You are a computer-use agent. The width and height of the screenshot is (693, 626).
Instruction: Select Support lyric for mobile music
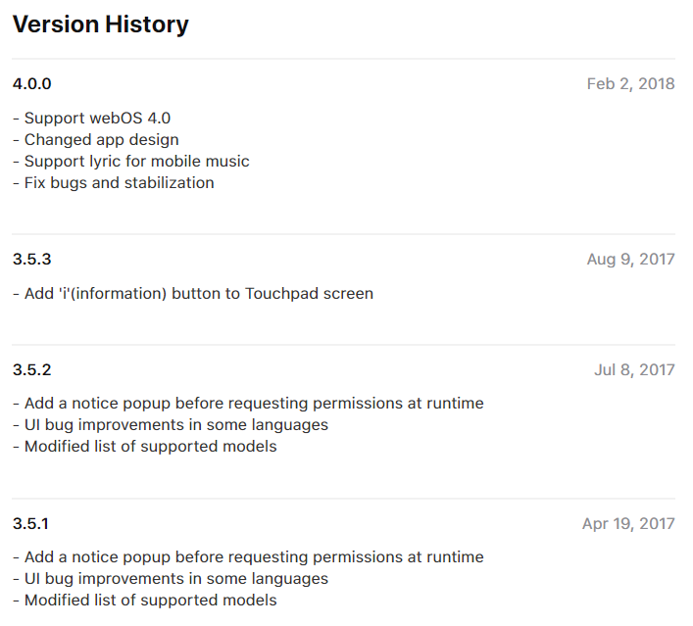[130, 162]
